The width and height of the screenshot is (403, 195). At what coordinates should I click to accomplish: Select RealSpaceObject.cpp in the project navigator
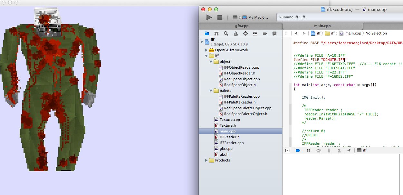tap(242, 79)
